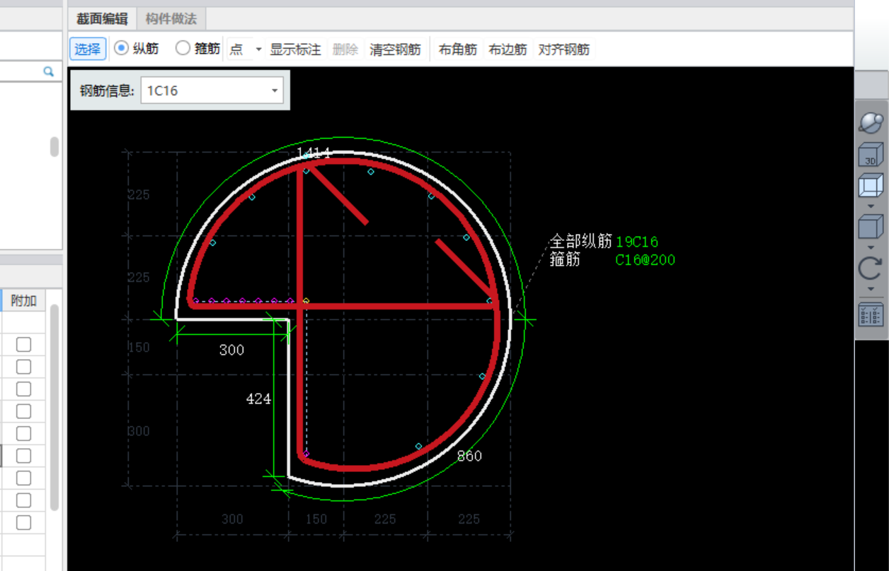Click the solid cube view icon
The height and width of the screenshot is (571, 889).
tap(871, 228)
